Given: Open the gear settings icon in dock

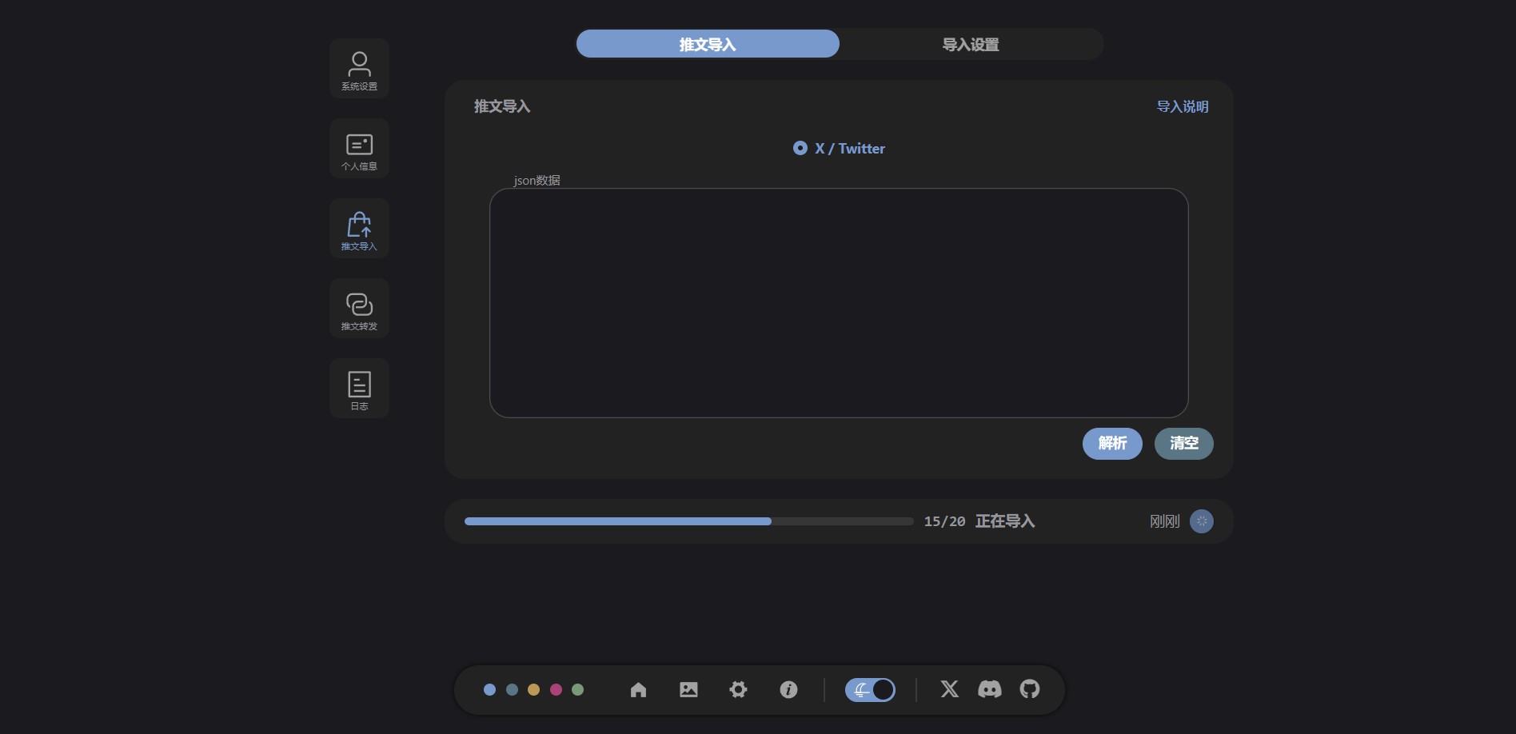Looking at the screenshot, I should coord(738,689).
